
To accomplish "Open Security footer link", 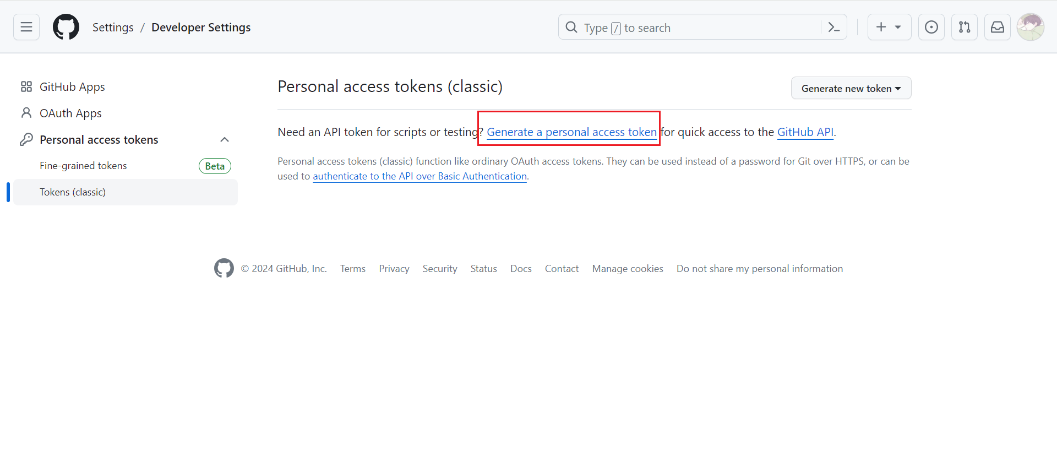I will coord(440,269).
